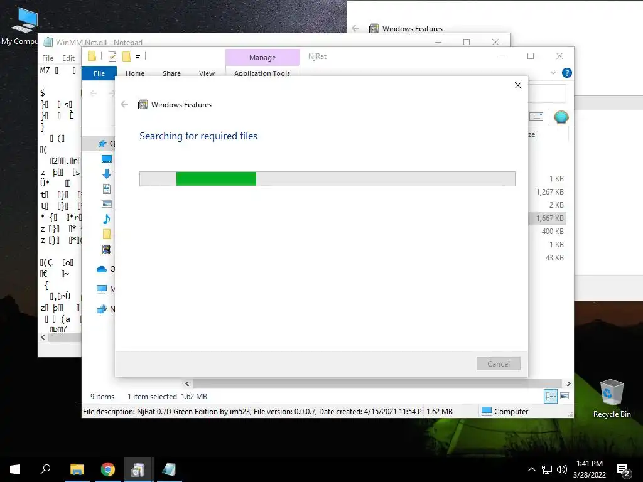Open the quick access toolbar dropdown arrow

click(x=138, y=57)
